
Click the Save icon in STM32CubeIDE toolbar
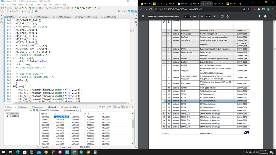(8, 8)
